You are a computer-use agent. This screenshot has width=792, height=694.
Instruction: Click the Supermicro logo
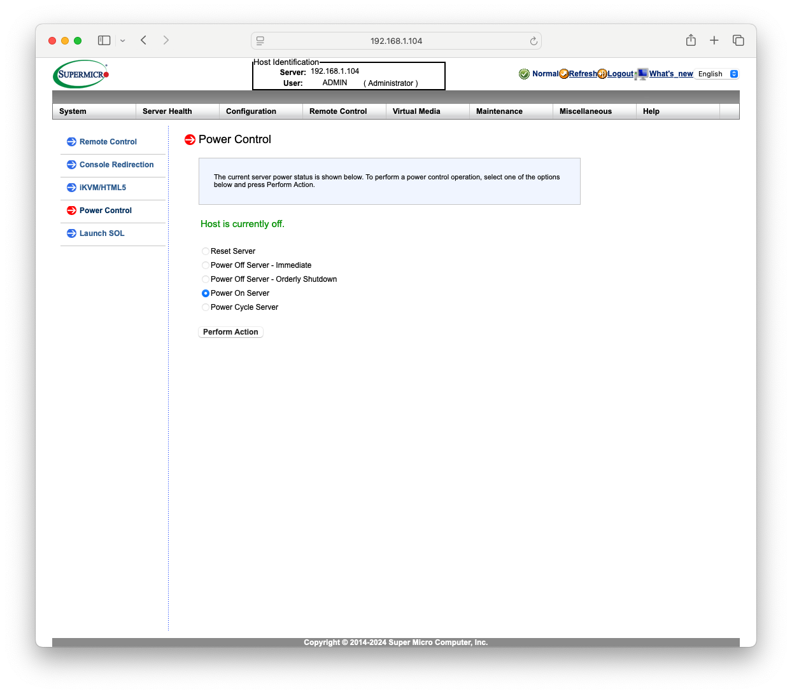pyautogui.click(x=81, y=74)
